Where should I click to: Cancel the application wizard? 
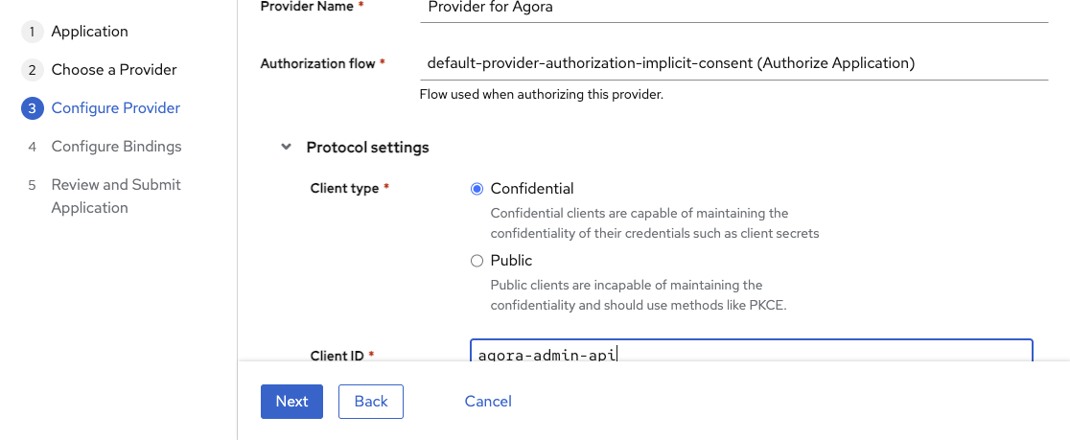pos(488,402)
